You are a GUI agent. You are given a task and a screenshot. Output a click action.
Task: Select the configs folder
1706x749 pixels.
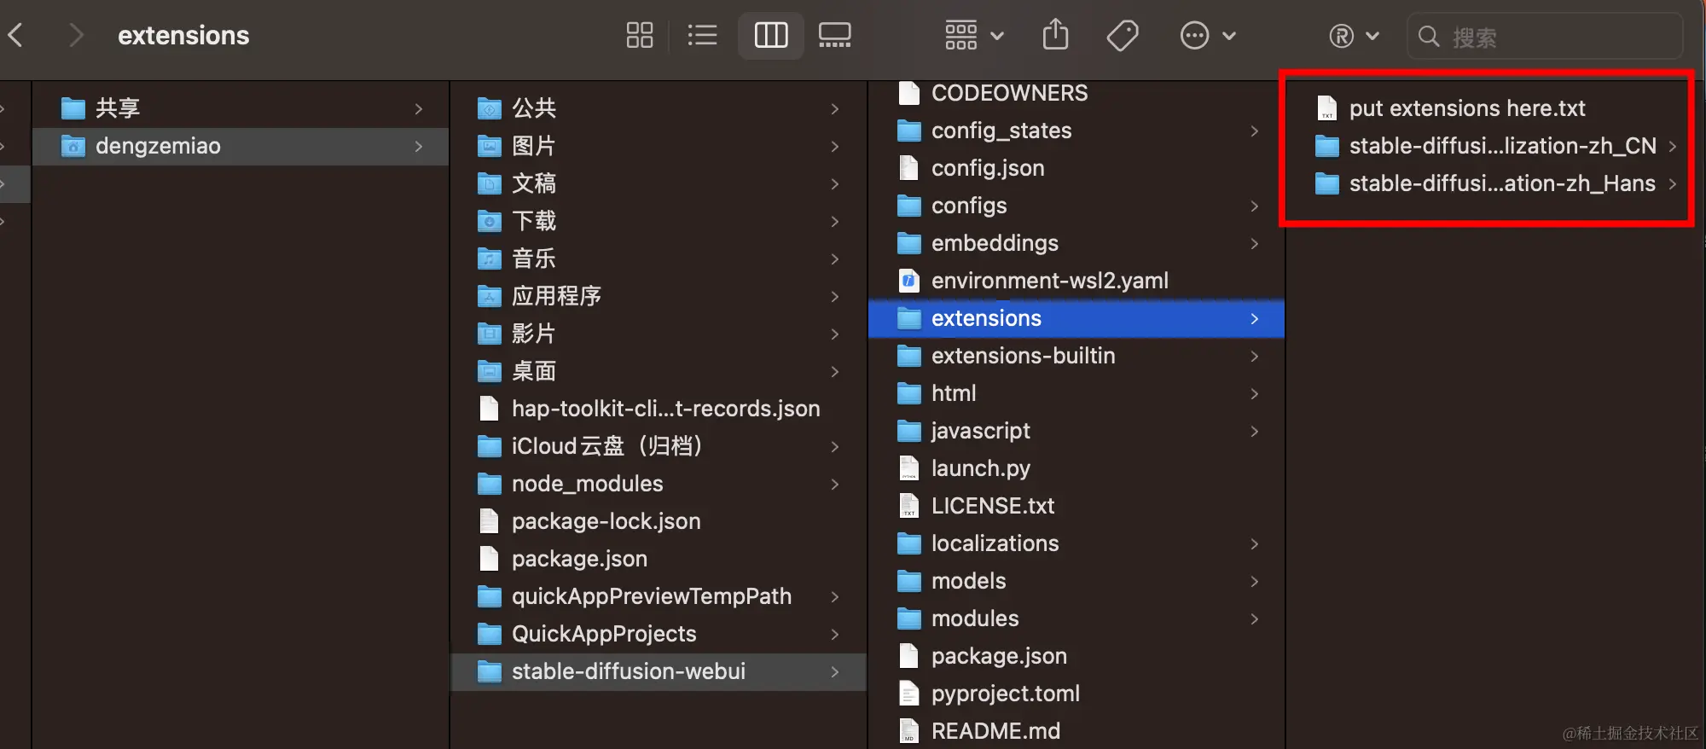click(1076, 206)
